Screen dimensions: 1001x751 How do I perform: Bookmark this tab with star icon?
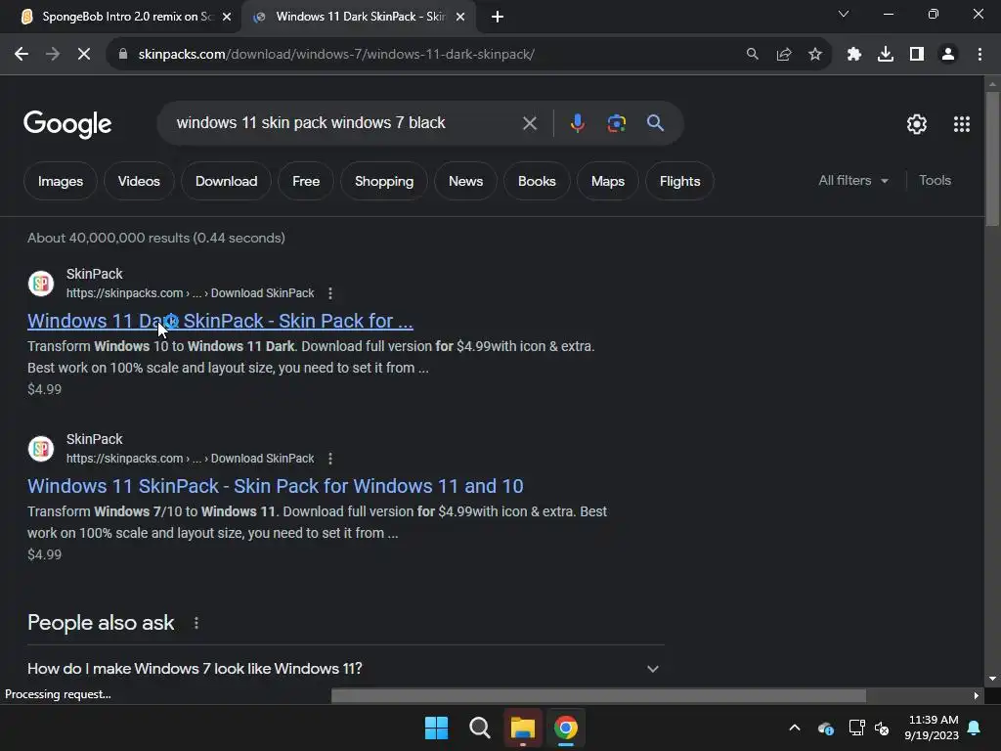point(815,55)
